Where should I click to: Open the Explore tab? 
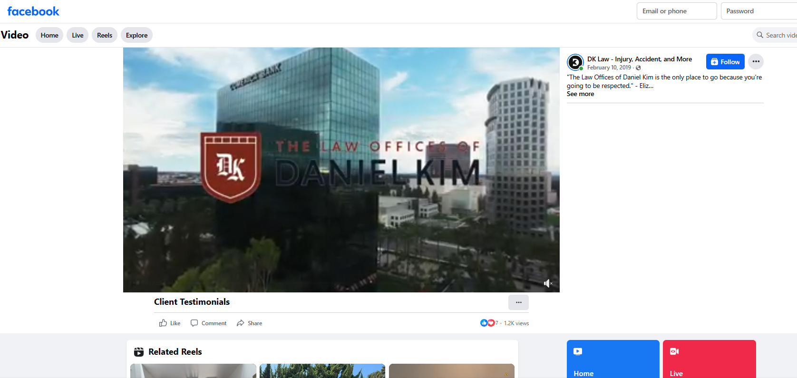(x=136, y=35)
